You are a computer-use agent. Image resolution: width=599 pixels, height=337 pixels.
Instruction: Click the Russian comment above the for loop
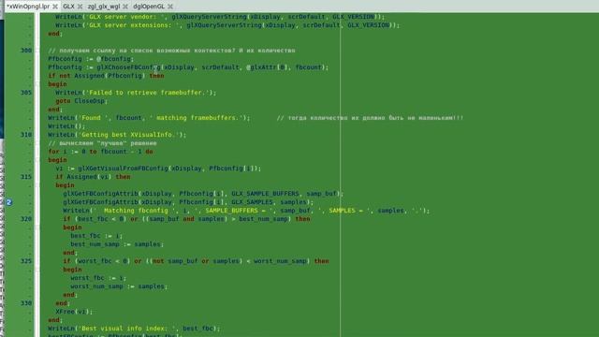click(x=102, y=143)
